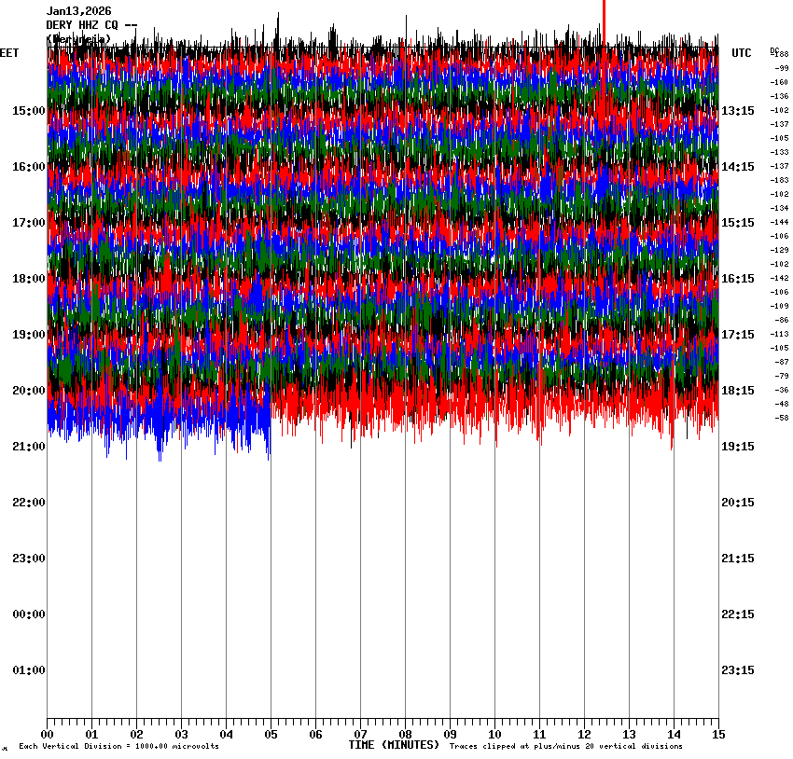793x759 pixels.
Task: Click the 00:00 EET time label
Action: pyautogui.click(x=29, y=614)
